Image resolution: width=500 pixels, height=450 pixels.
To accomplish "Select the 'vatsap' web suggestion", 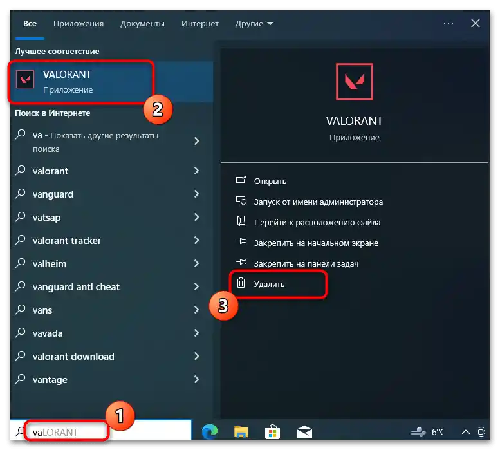I will 46,218.
